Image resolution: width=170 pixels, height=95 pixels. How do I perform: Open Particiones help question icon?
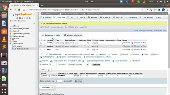52,88
